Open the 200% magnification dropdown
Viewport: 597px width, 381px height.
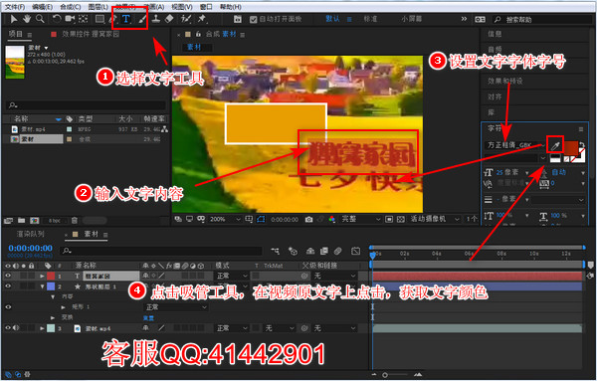pyautogui.click(x=225, y=219)
